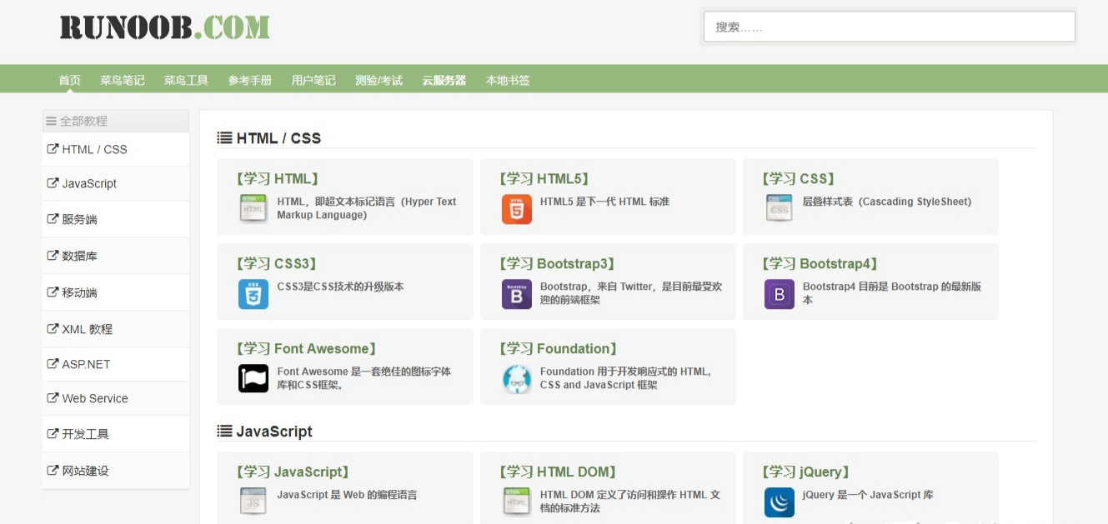This screenshot has width=1108, height=524.
Task: Click the HTML DOM file icon
Action: [516, 502]
